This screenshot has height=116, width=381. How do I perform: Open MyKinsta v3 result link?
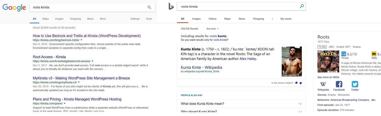(81, 78)
